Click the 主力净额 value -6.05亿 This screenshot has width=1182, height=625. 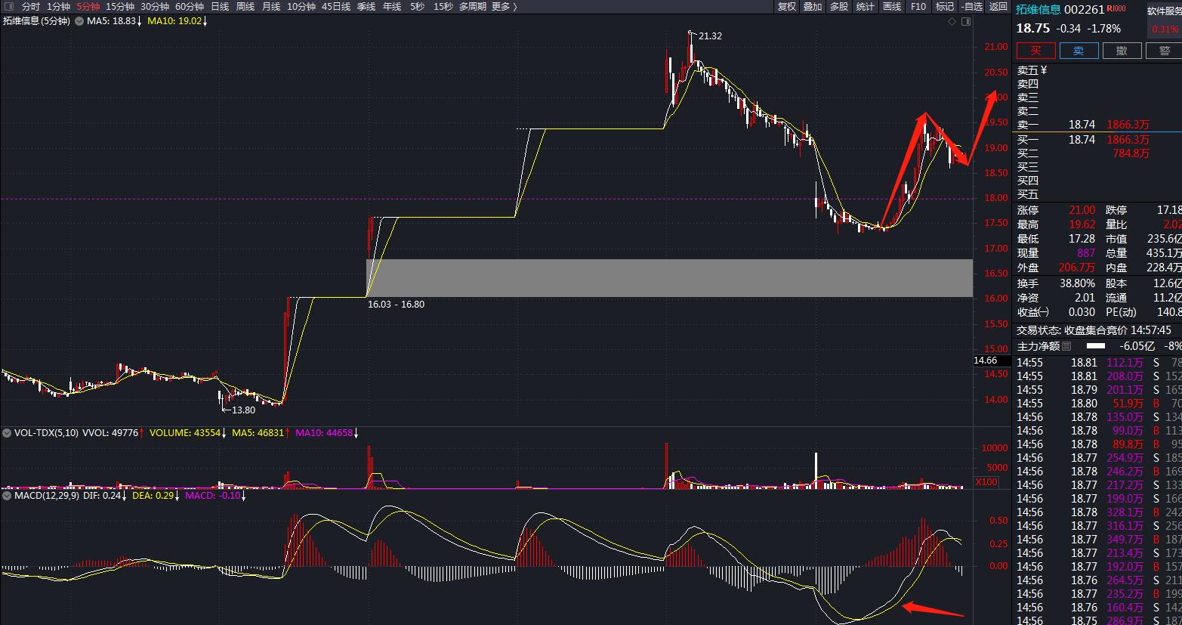pos(1137,346)
